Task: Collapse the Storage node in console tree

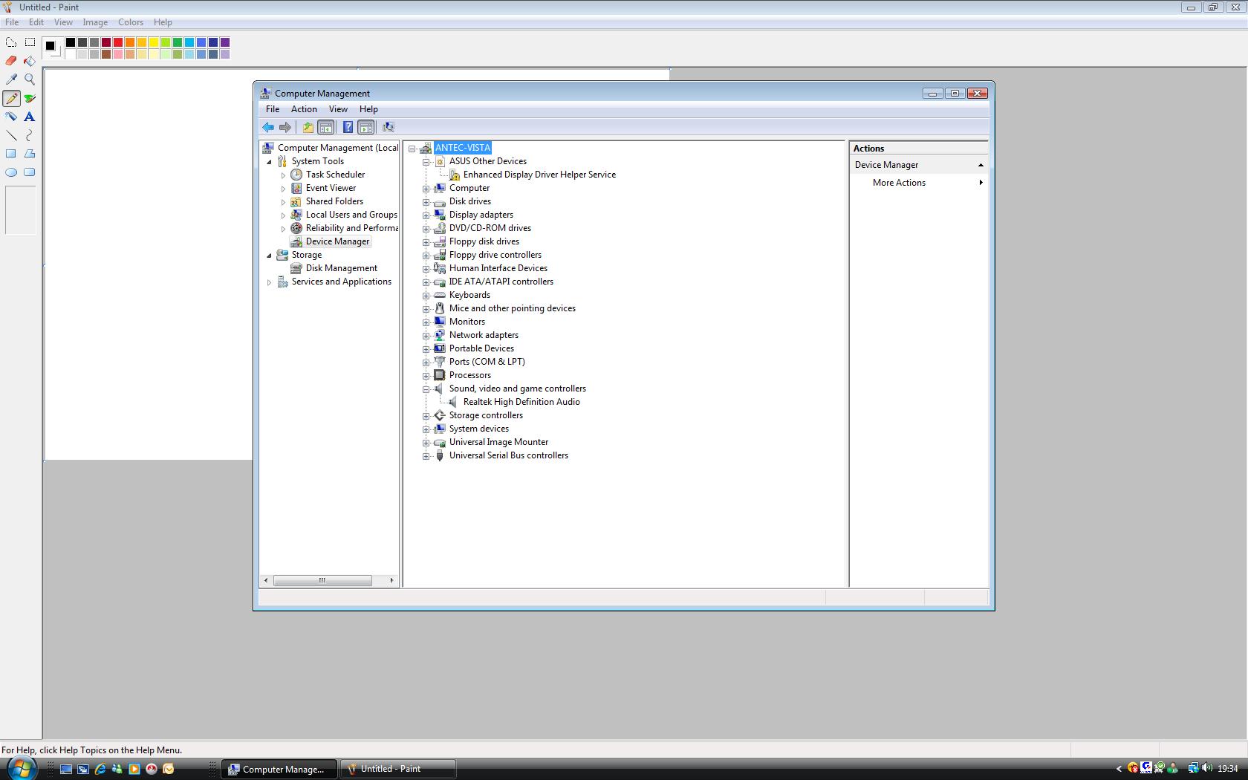Action: coord(269,255)
